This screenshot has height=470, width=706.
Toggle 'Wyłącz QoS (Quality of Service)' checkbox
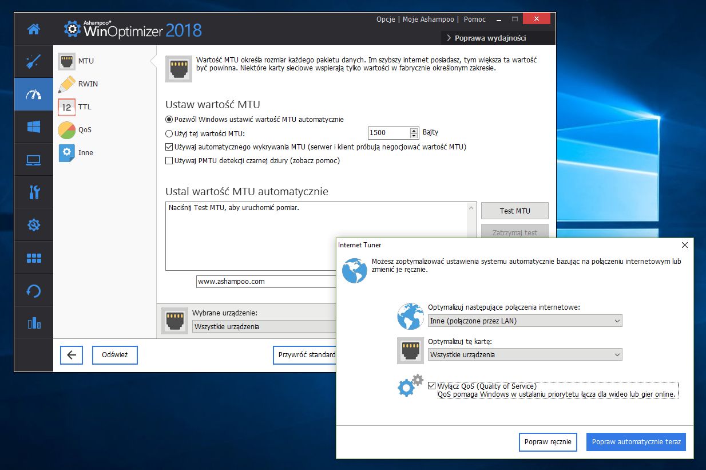(x=432, y=386)
